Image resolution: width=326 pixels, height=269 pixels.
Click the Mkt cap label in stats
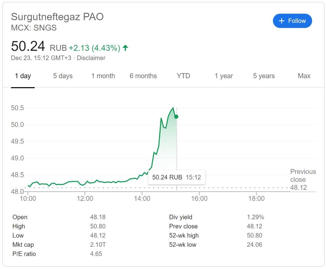point(23,245)
